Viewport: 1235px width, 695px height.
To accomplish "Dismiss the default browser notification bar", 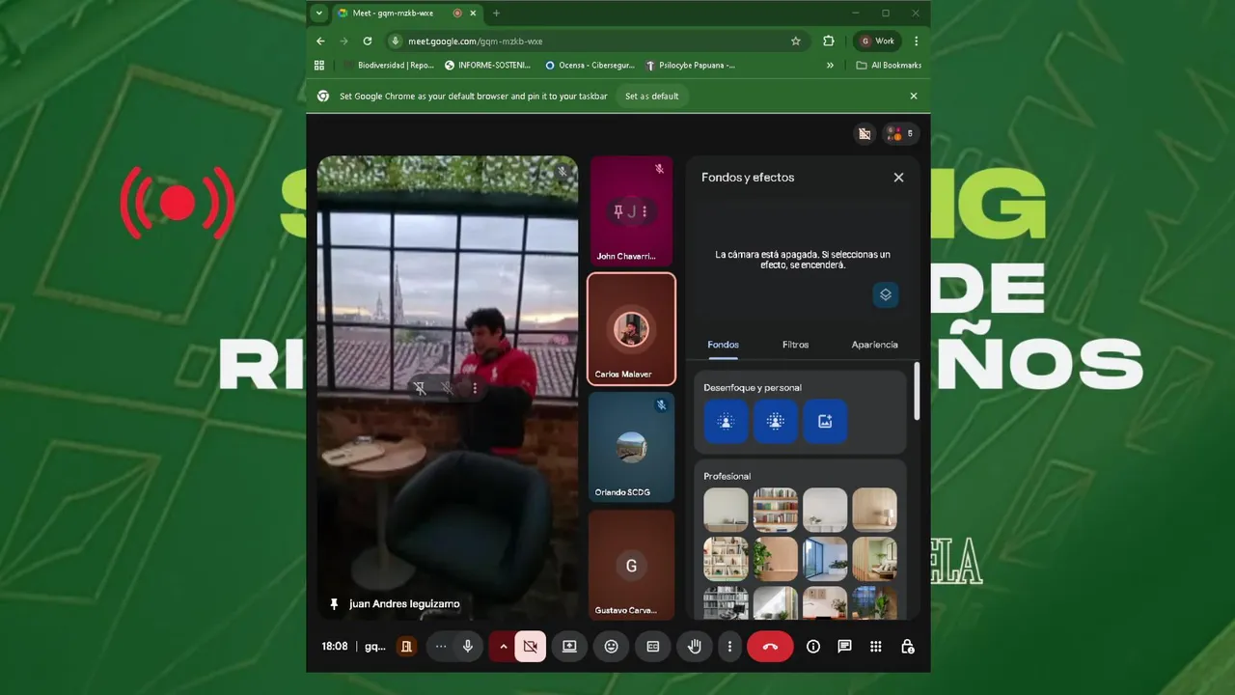I will click(914, 97).
